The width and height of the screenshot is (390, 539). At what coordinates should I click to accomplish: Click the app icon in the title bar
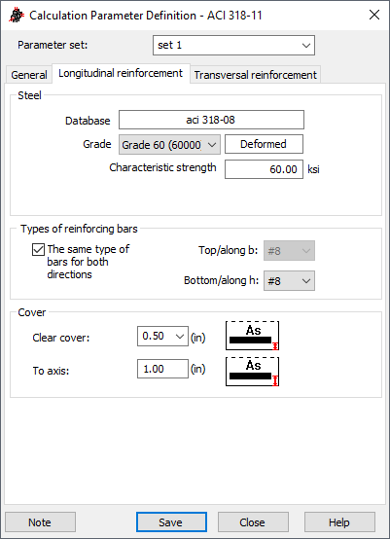[x=17, y=16]
